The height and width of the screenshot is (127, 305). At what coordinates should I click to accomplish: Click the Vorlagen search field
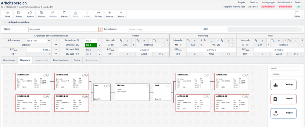(285, 68)
